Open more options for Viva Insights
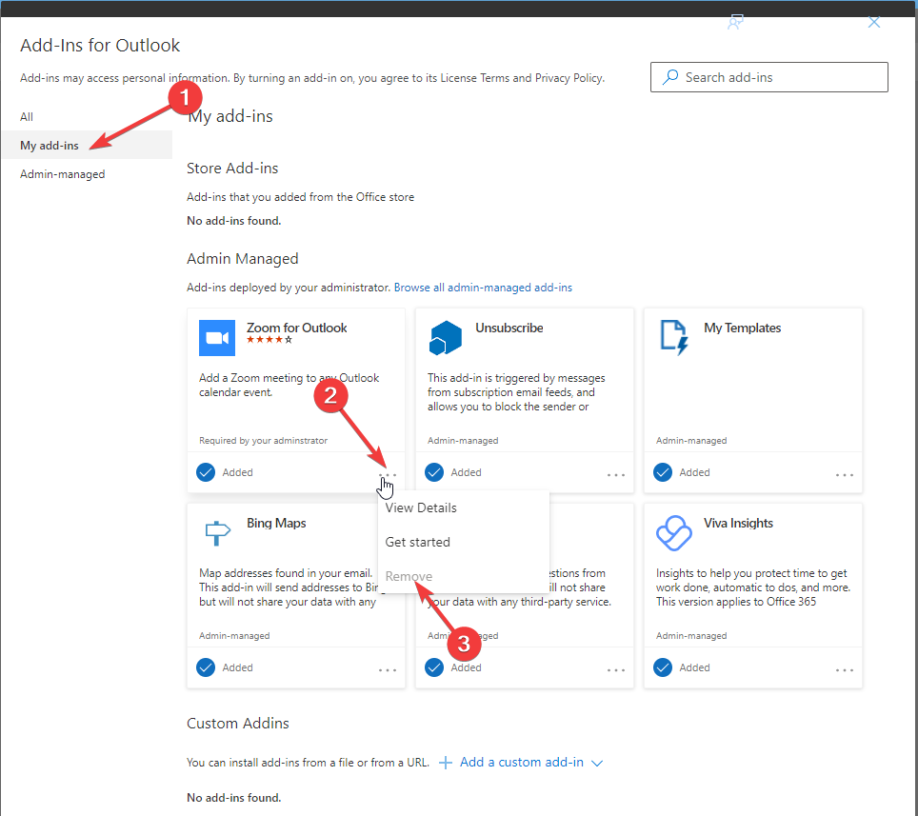This screenshot has height=816, width=918. [x=845, y=670]
